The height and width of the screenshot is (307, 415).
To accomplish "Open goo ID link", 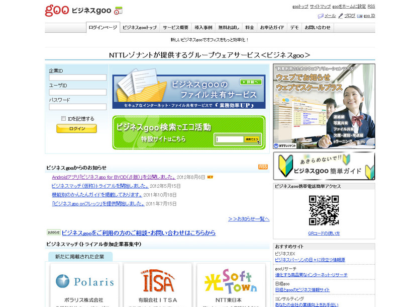I will point(369,16).
